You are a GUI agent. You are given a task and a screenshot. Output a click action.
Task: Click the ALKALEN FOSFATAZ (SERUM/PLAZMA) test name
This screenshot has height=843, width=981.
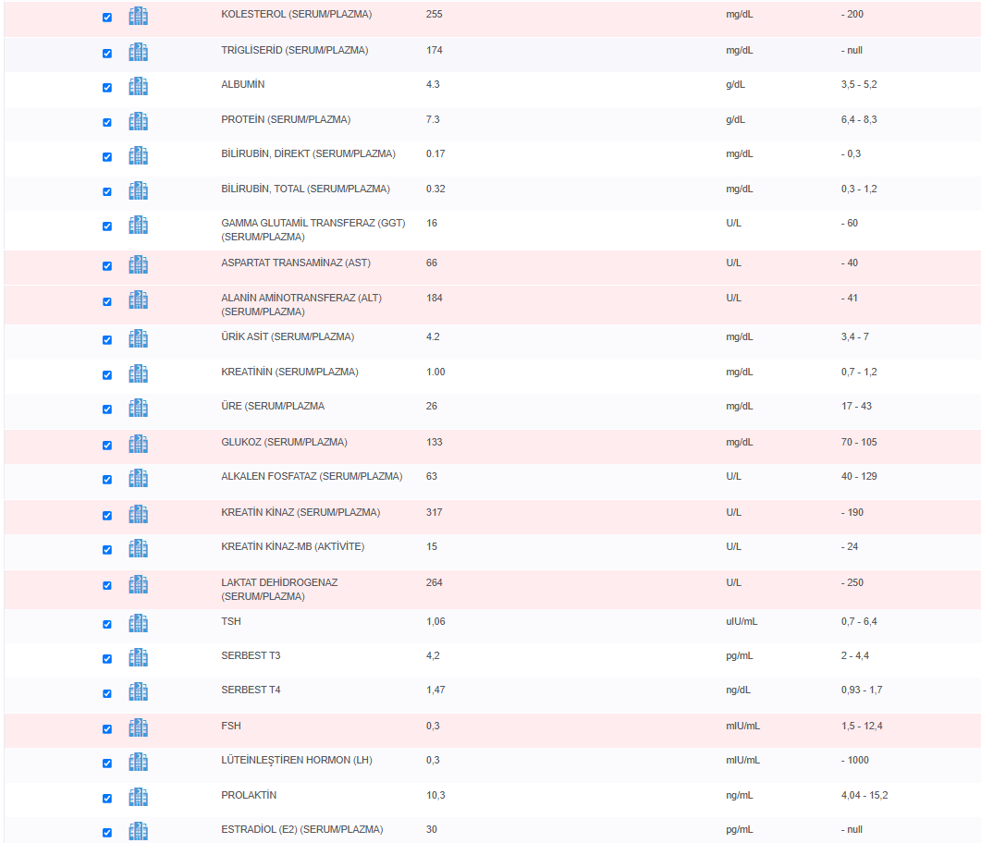tap(312, 476)
